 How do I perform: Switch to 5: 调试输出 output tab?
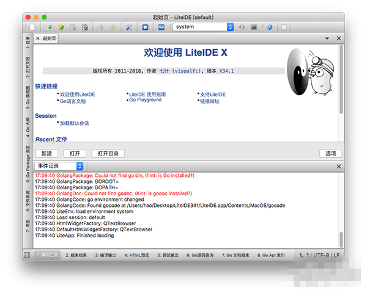pyautogui.click(x=168, y=255)
